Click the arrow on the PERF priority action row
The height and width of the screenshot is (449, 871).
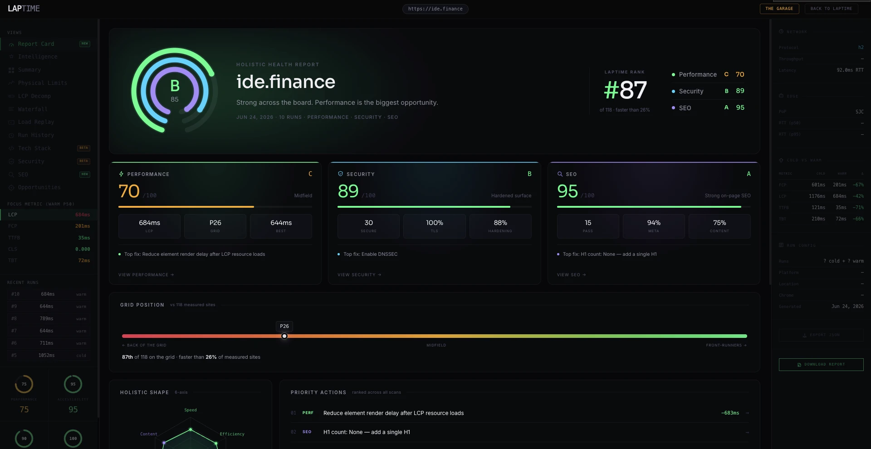747,413
